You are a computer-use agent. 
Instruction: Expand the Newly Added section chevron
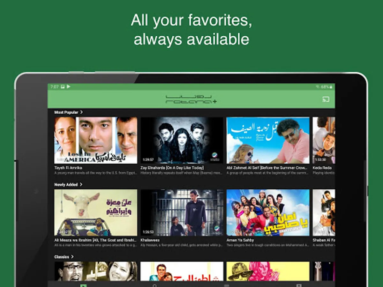click(x=81, y=185)
